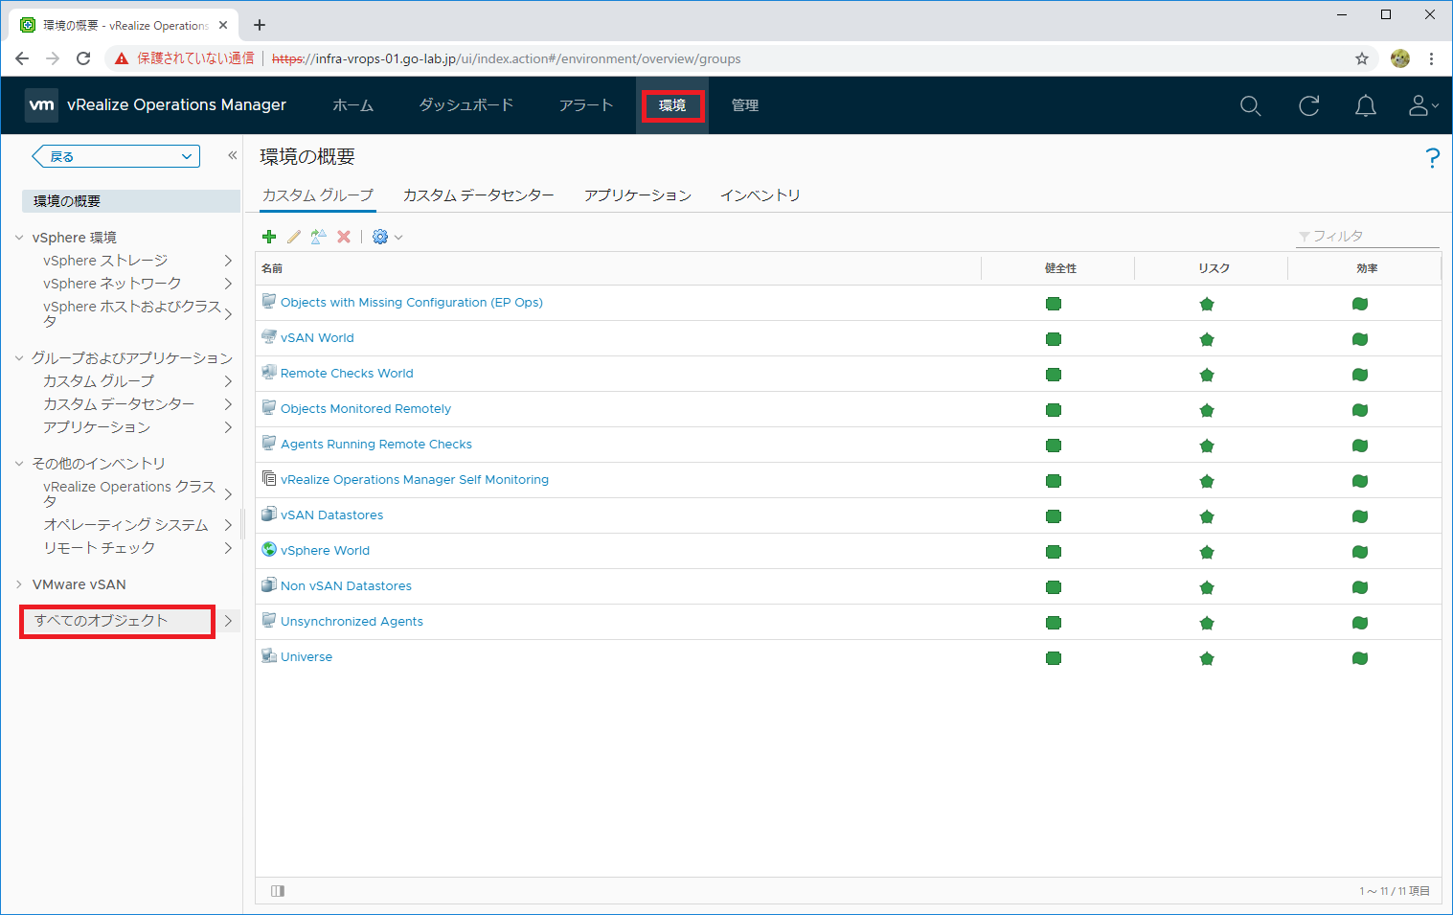Collapse the vSphere 環境 tree section

[19, 238]
